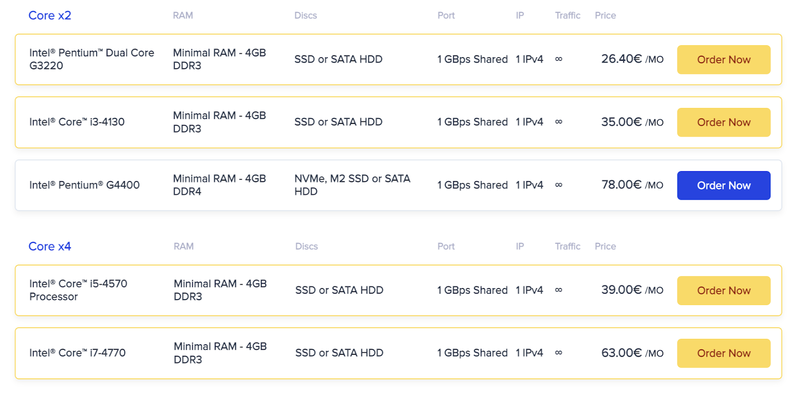Click Order Now for Core i3-4130
The width and height of the screenshot is (803, 401).
pos(723,122)
